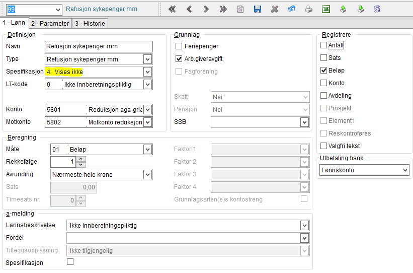Viewport: 413px width, 273px height.
Task: Tick the Avdeling checkbox
Action: point(324,96)
